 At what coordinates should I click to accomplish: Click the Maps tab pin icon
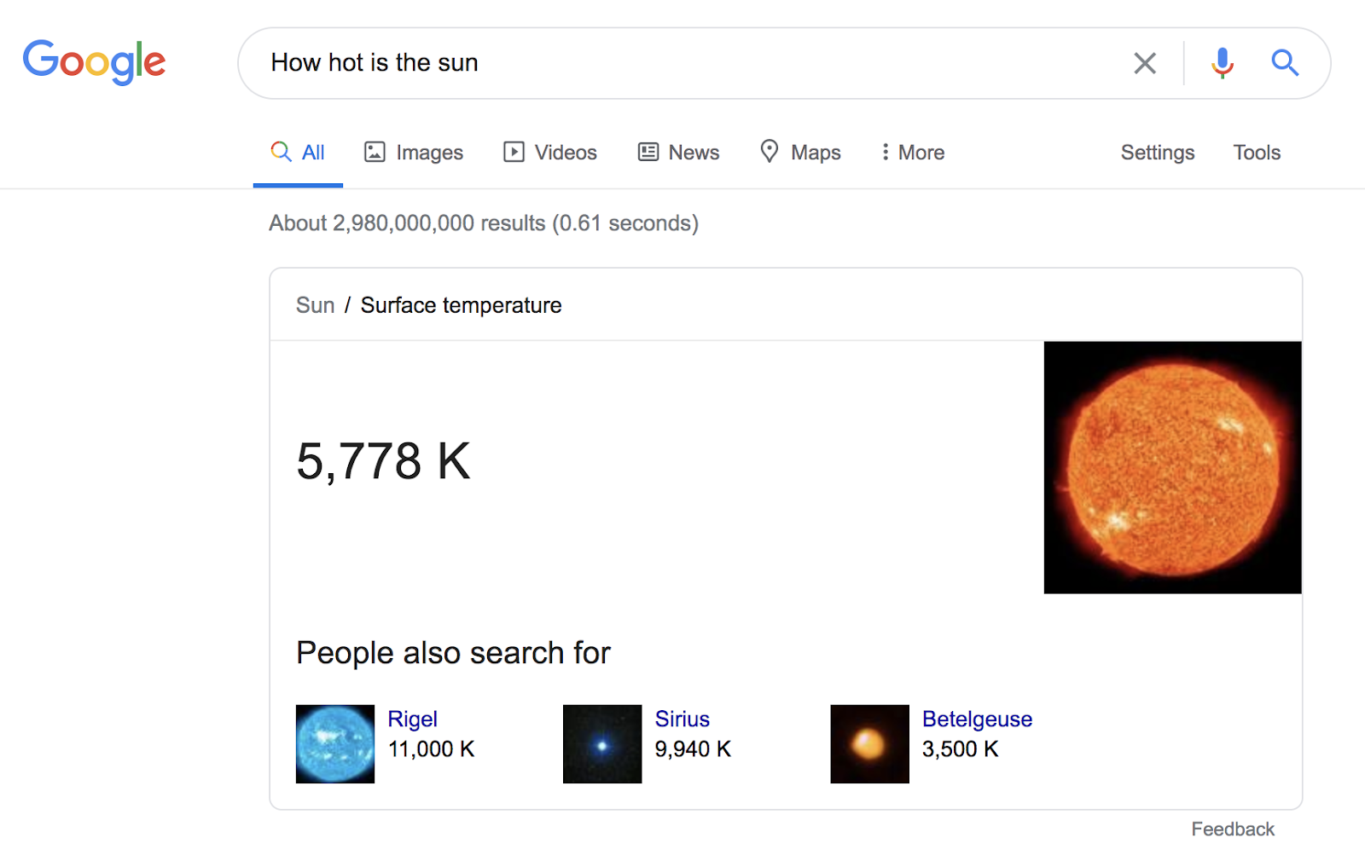tap(770, 151)
